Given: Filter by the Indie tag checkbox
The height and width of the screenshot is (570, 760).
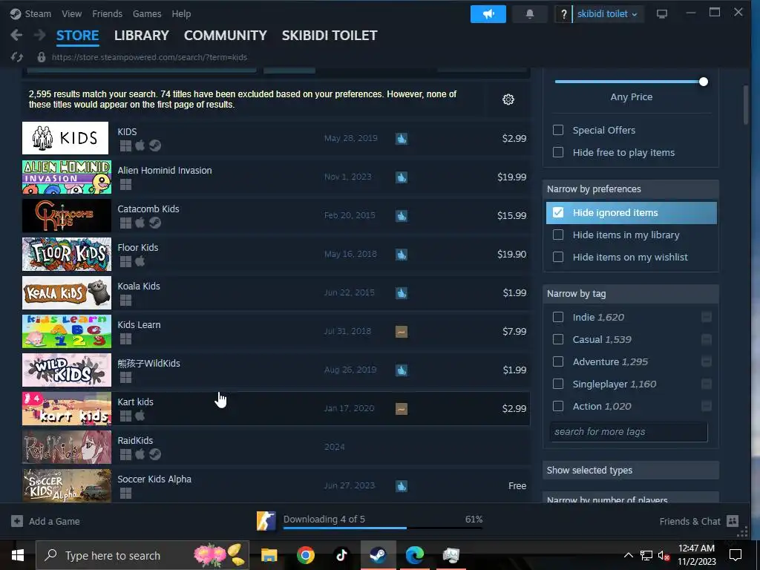Looking at the screenshot, I should pyautogui.click(x=558, y=317).
